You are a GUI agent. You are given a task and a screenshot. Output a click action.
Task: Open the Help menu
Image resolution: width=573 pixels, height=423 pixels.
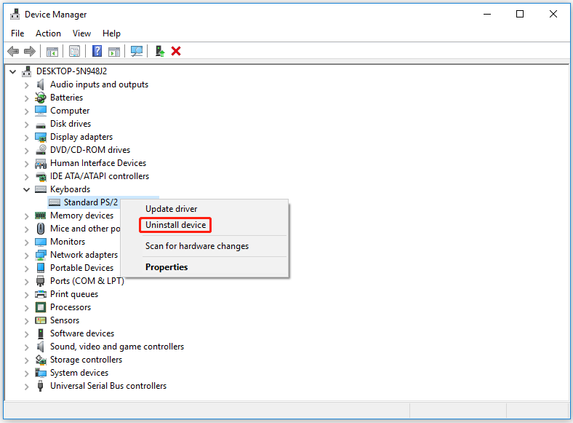coord(111,33)
